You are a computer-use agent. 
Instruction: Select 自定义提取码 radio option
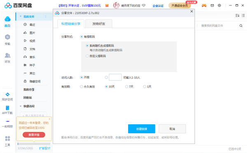(87, 56)
